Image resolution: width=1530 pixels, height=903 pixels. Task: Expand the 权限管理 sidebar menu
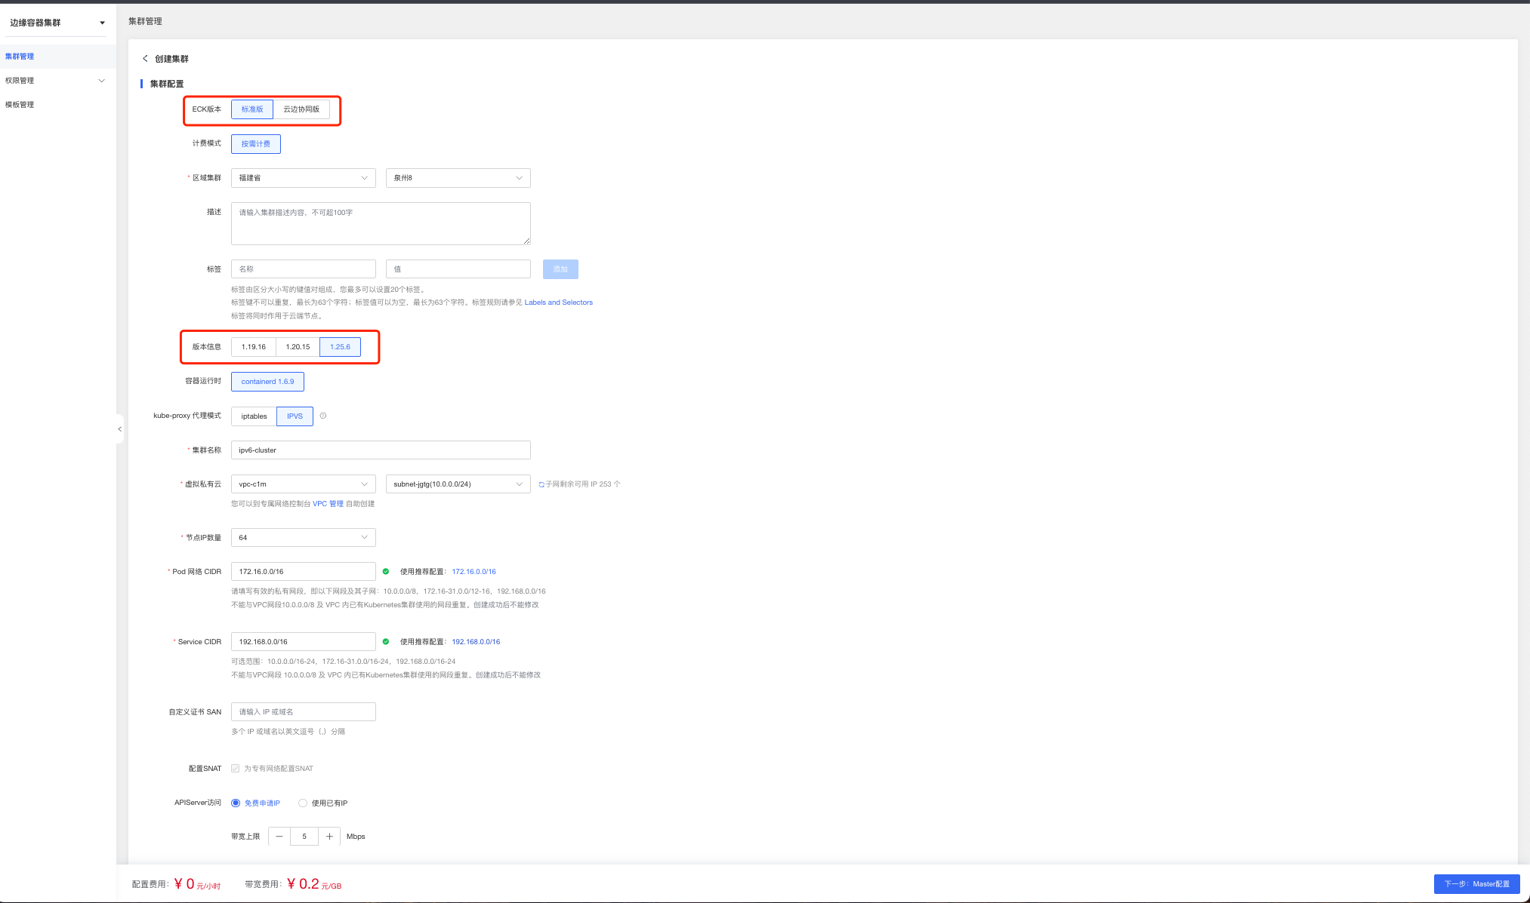pos(57,81)
